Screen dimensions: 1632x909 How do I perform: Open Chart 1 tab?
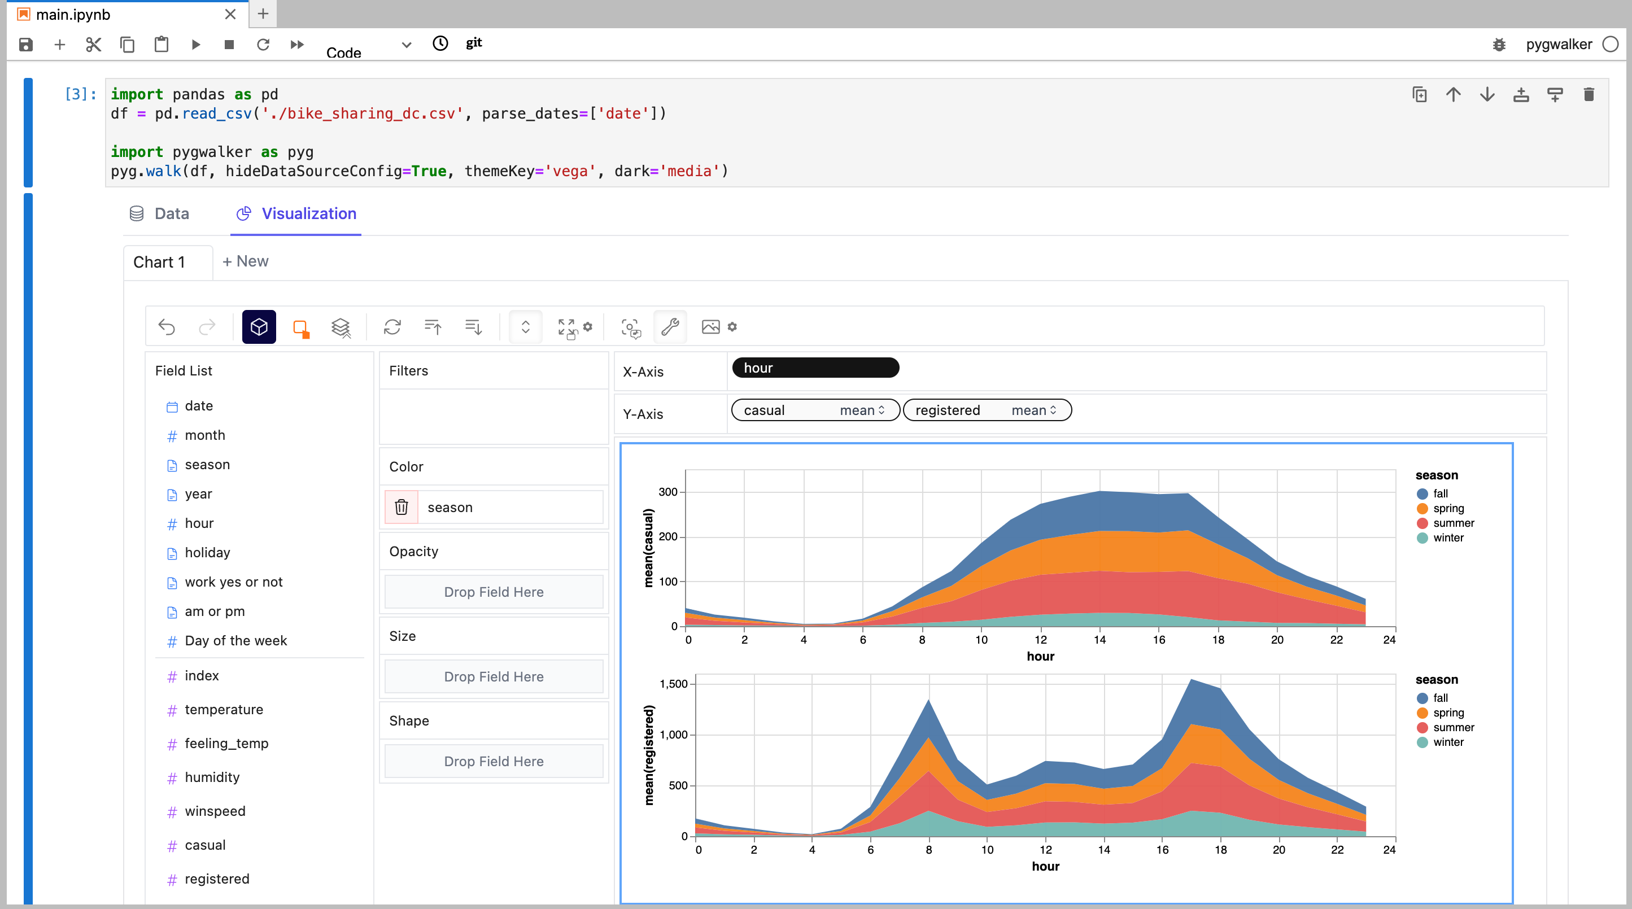(x=159, y=261)
